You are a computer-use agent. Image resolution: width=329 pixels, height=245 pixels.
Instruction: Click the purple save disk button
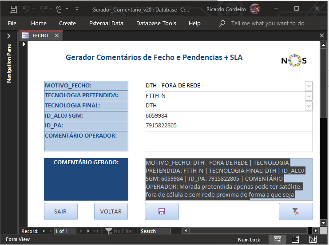click(162, 211)
